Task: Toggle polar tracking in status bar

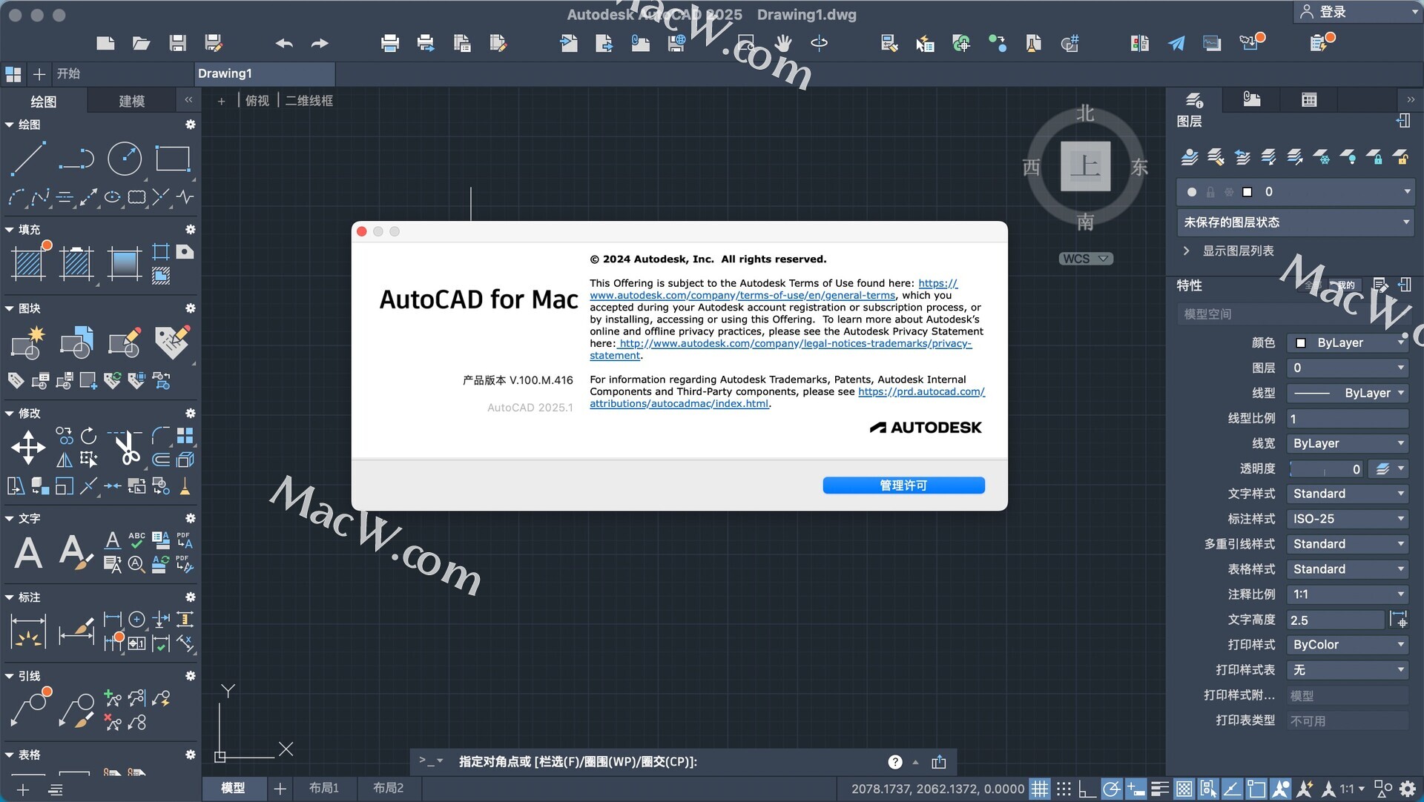Action: point(1111,789)
